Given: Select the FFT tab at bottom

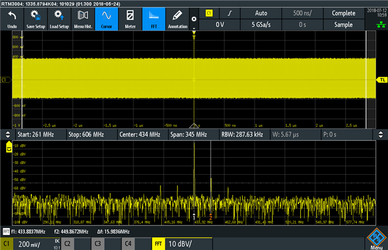Looking at the screenshot, I should (x=159, y=244).
